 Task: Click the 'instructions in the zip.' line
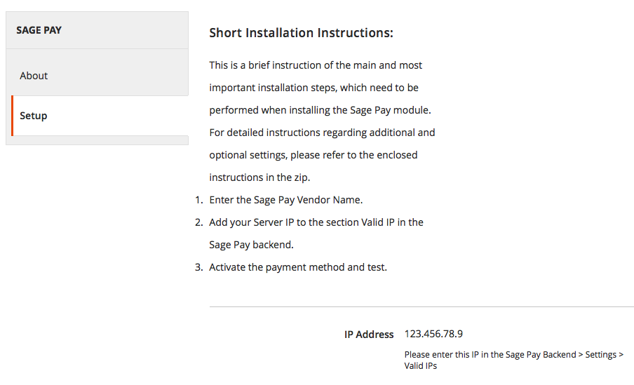[259, 177]
